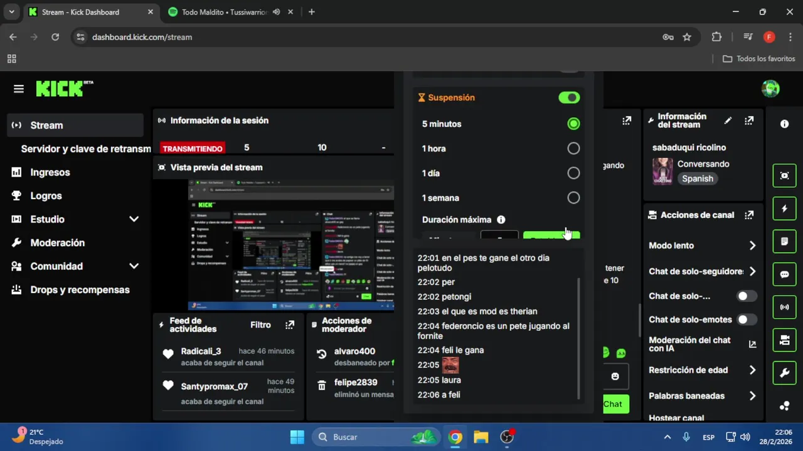This screenshot has height=451, width=803.
Task: Click the notes document icon in right rail
Action: click(784, 241)
